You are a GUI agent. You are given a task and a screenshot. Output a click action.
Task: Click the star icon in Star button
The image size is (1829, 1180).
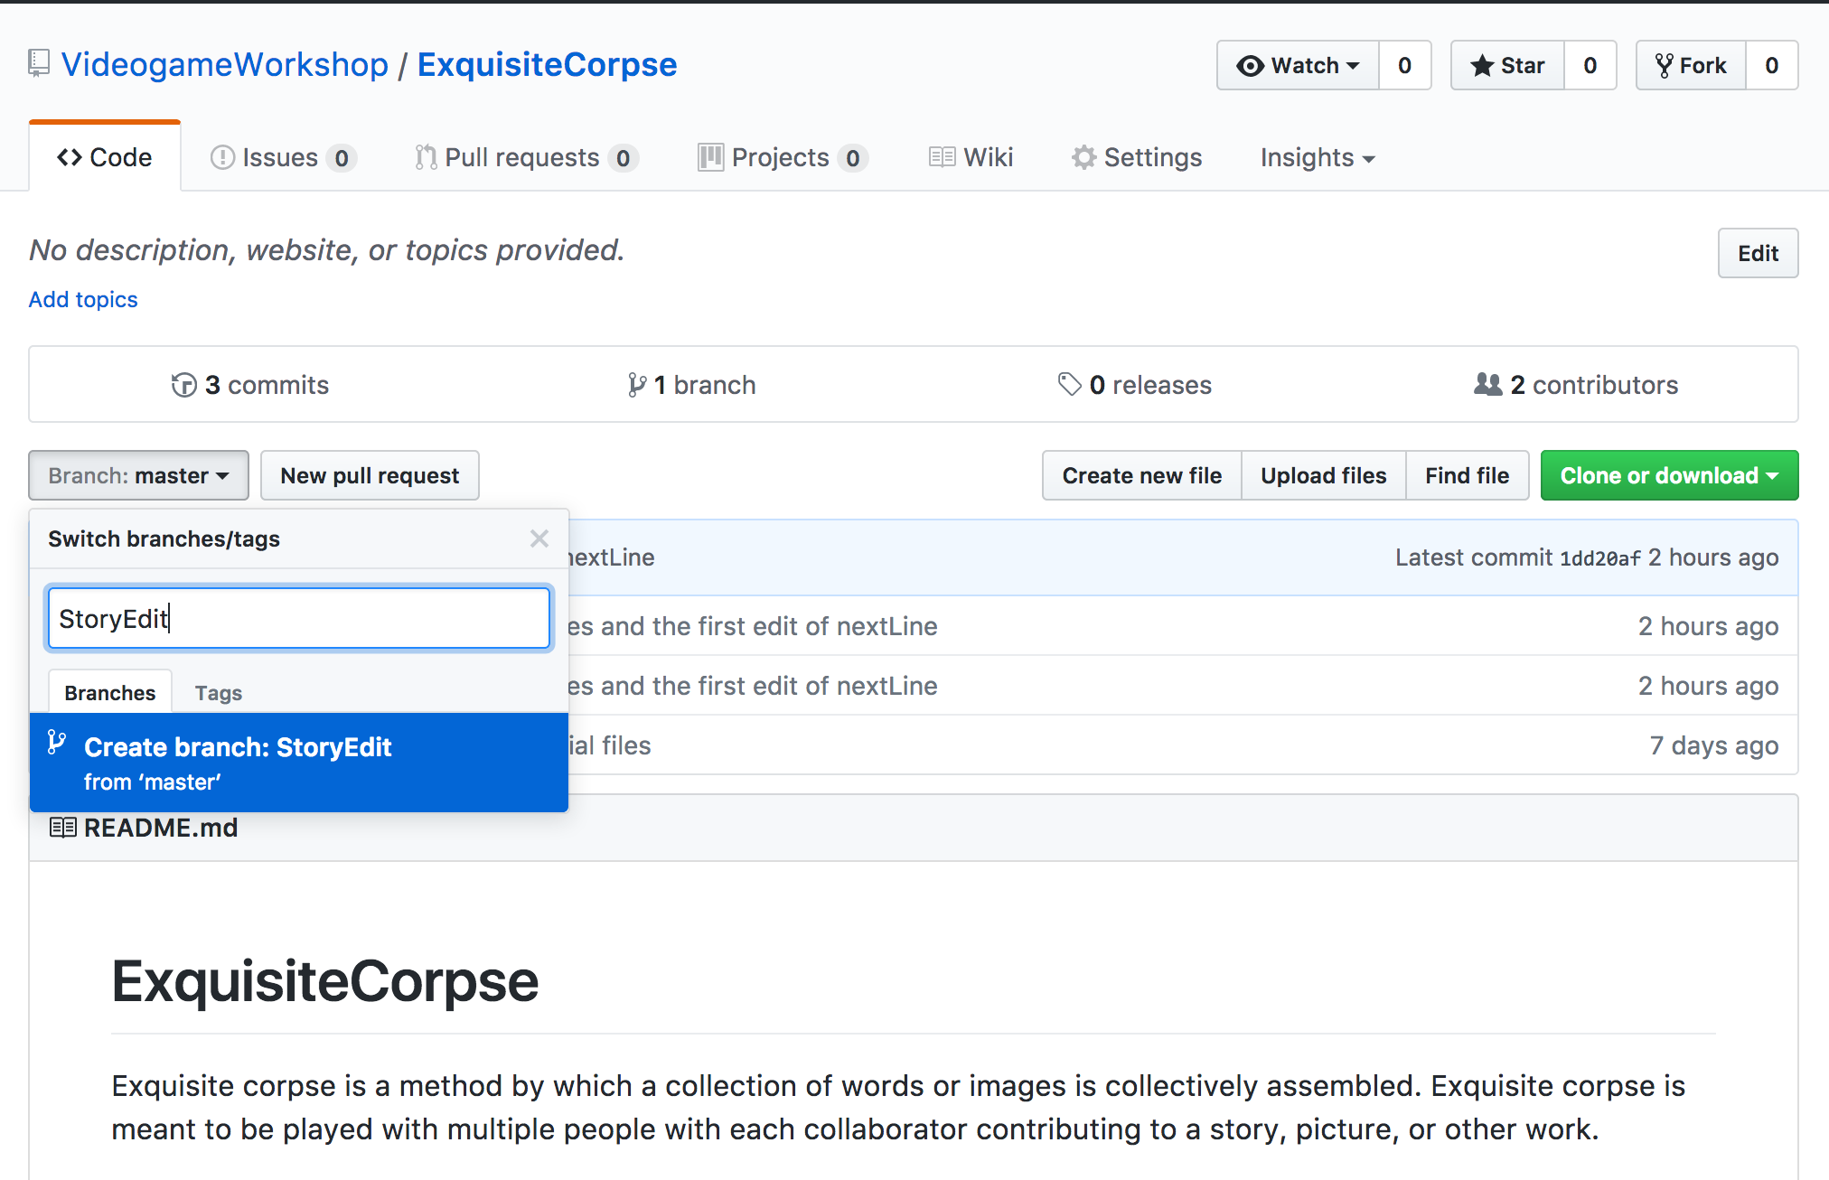tap(1482, 66)
